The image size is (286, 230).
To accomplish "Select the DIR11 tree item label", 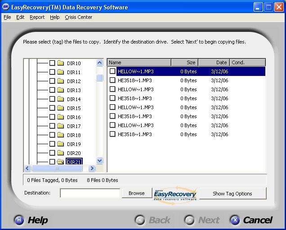I will coord(74,72).
